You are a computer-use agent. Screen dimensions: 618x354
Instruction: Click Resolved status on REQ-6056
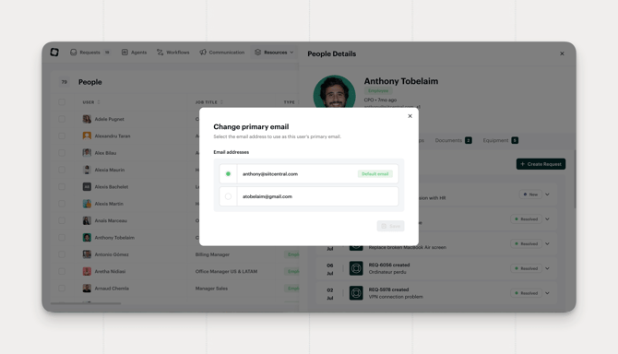526,268
